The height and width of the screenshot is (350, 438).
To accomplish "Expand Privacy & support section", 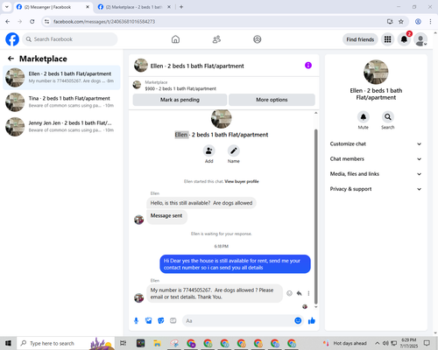I will coord(376,189).
